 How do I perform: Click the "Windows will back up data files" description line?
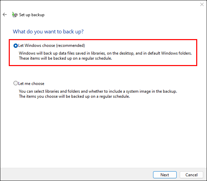[x=105, y=53]
